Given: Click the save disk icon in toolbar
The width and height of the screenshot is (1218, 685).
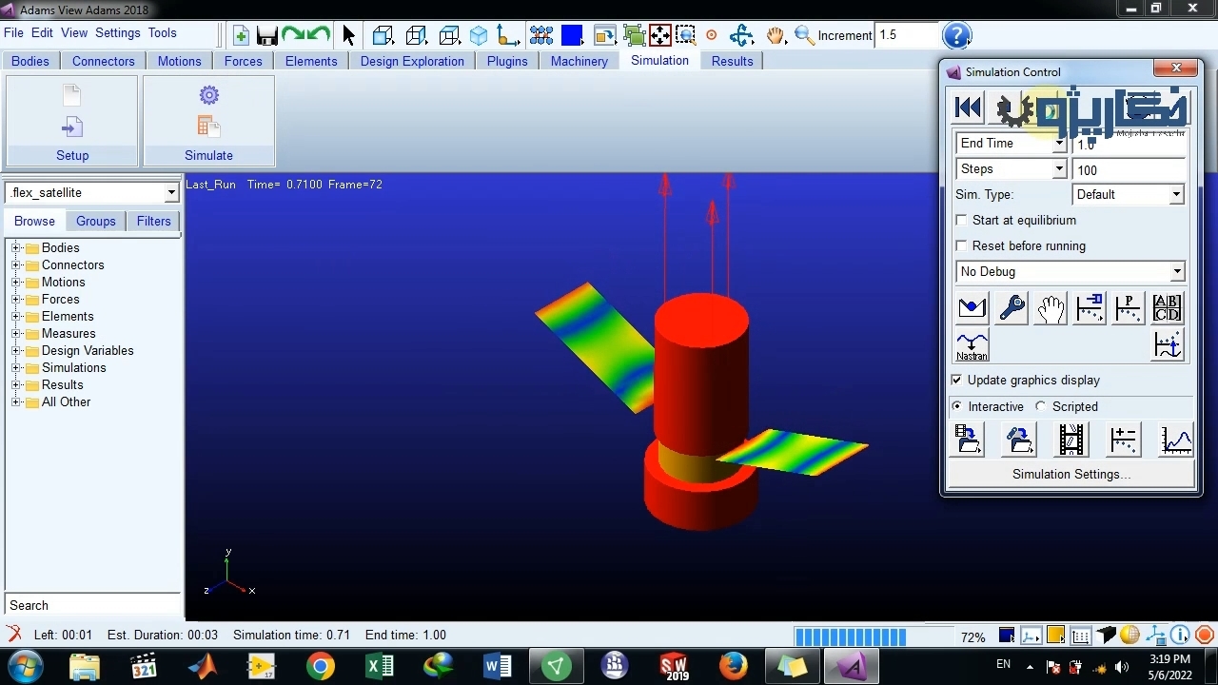Looking at the screenshot, I should click(x=267, y=36).
